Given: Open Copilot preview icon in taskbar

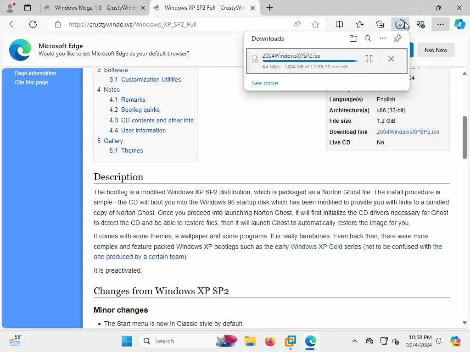Looking at the screenshot, I should [x=455, y=341].
